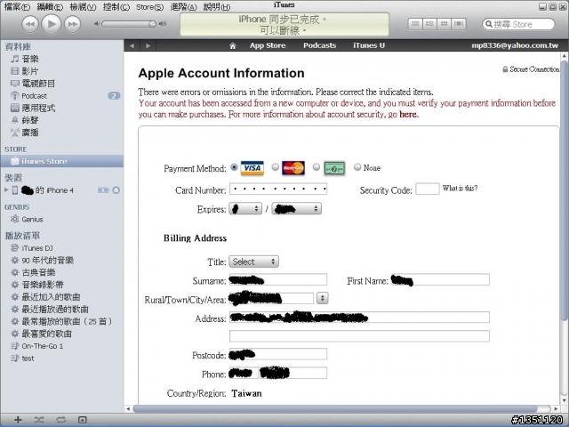Go back with the store back arrow

pyautogui.click(x=132, y=45)
